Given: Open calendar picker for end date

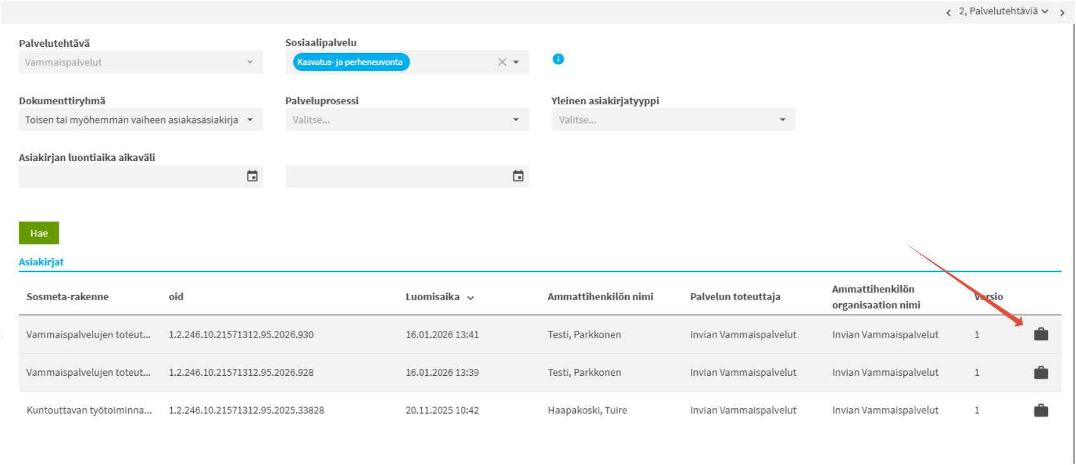Looking at the screenshot, I should pyautogui.click(x=518, y=176).
